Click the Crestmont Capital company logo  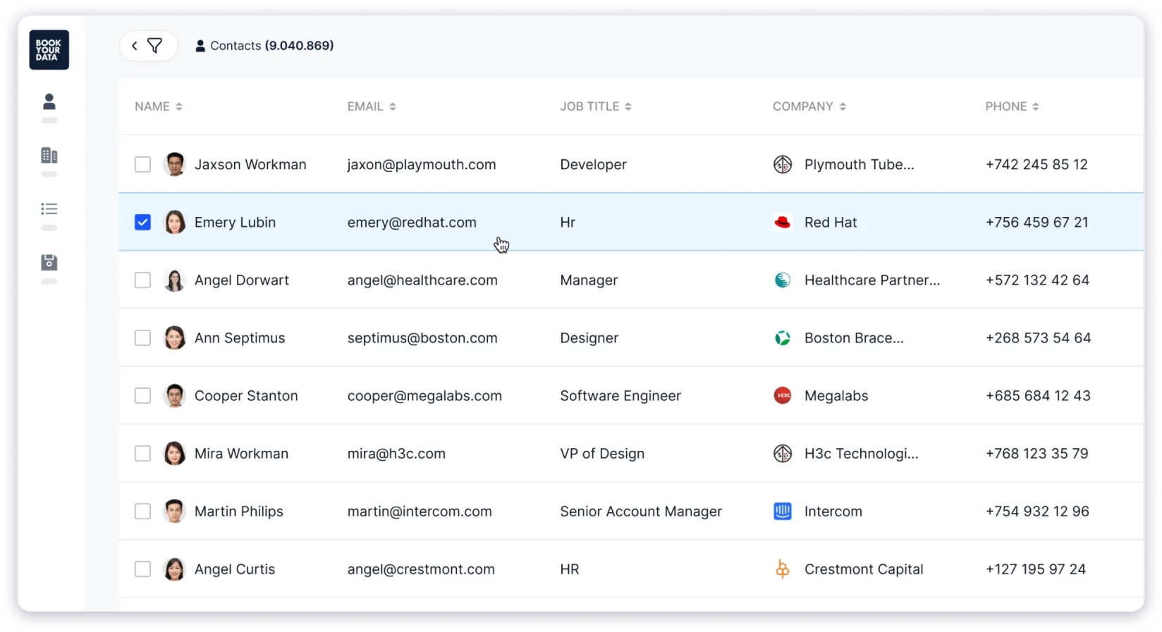782,569
